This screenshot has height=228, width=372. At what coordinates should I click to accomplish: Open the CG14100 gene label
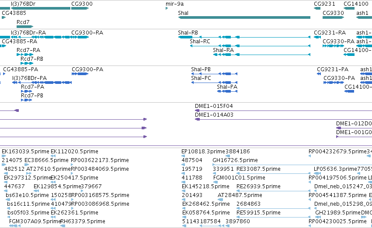click(356, 4)
